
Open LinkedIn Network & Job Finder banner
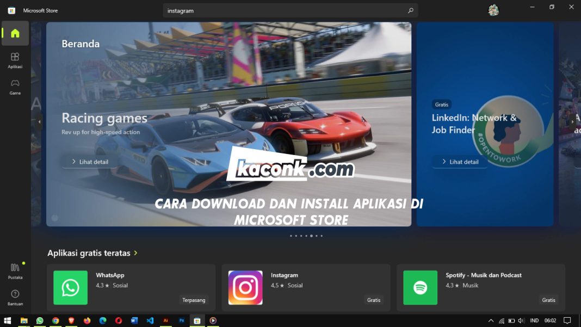coord(485,124)
